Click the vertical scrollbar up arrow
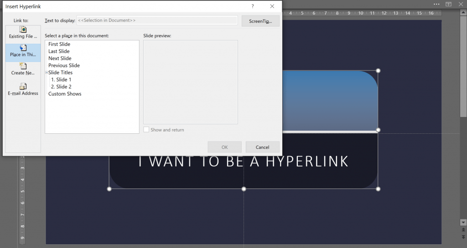The width and height of the screenshot is (467, 248). pyautogui.click(x=463, y=13)
